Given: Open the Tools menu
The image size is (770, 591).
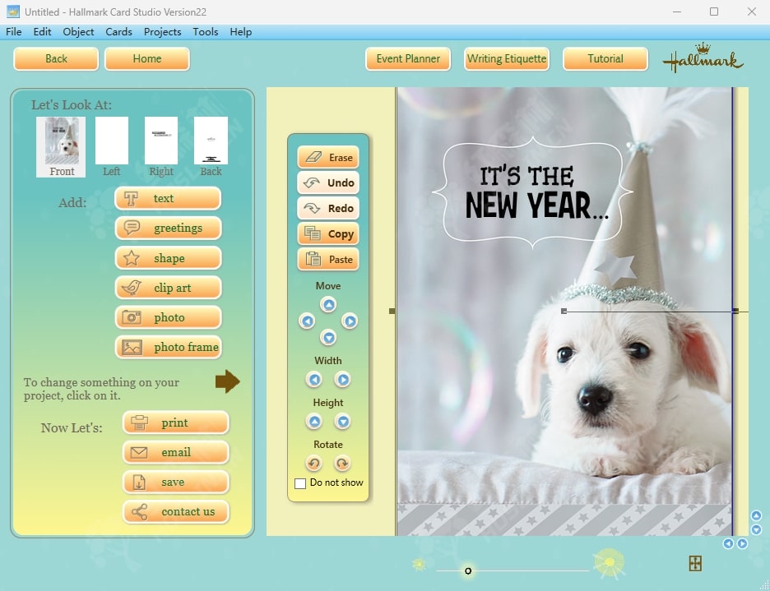Looking at the screenshot, I should pos(206,32).
